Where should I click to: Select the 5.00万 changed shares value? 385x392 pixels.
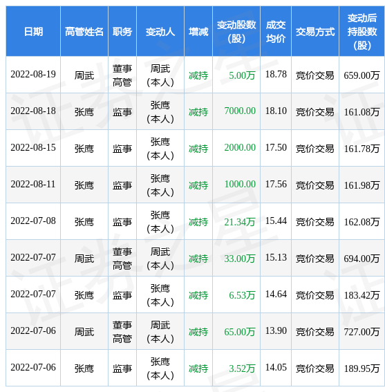[x=242, y=75]
